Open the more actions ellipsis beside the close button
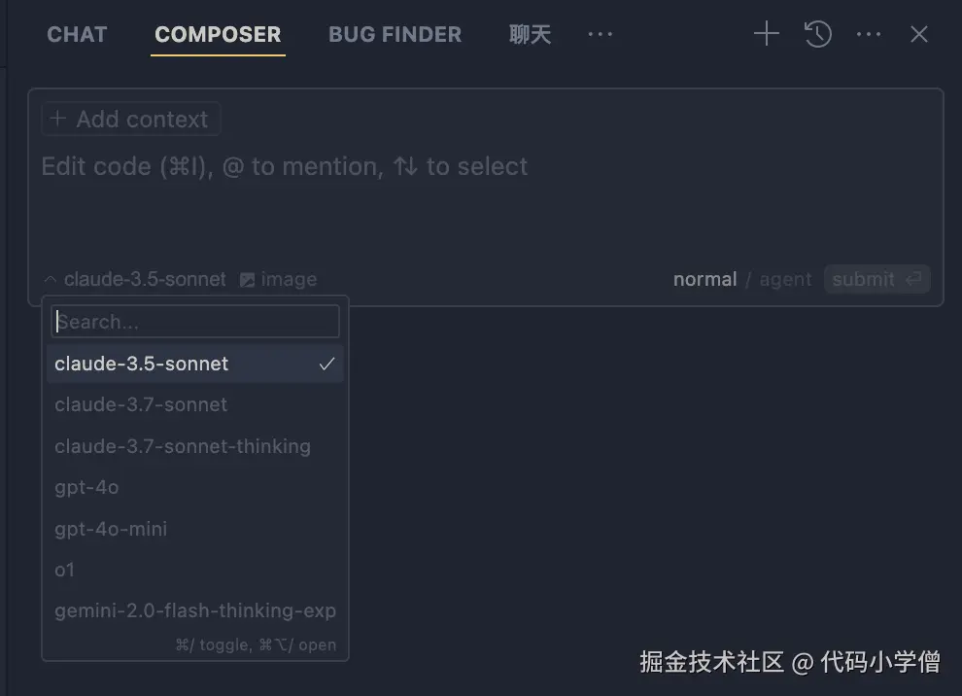 [869, 35]
